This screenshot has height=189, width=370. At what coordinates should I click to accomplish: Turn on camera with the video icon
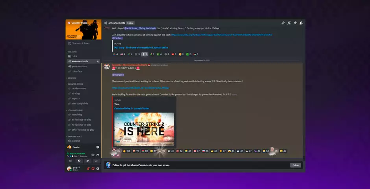pos(70,161)
